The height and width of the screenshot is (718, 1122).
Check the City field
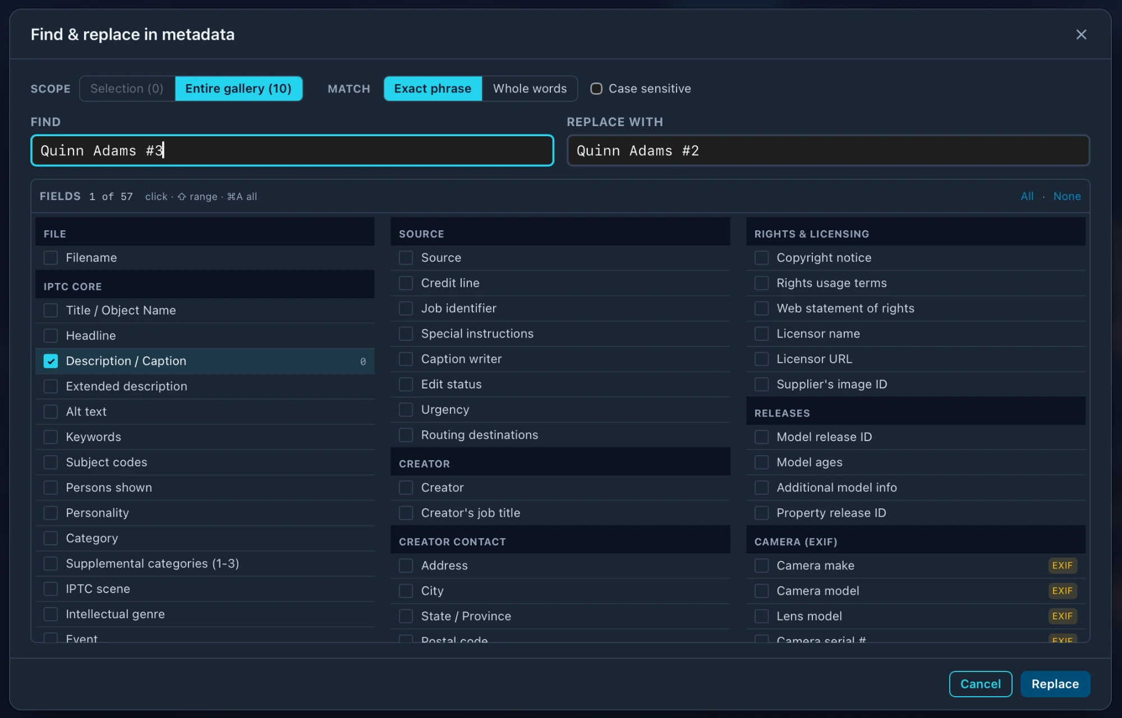click(406, 591)
